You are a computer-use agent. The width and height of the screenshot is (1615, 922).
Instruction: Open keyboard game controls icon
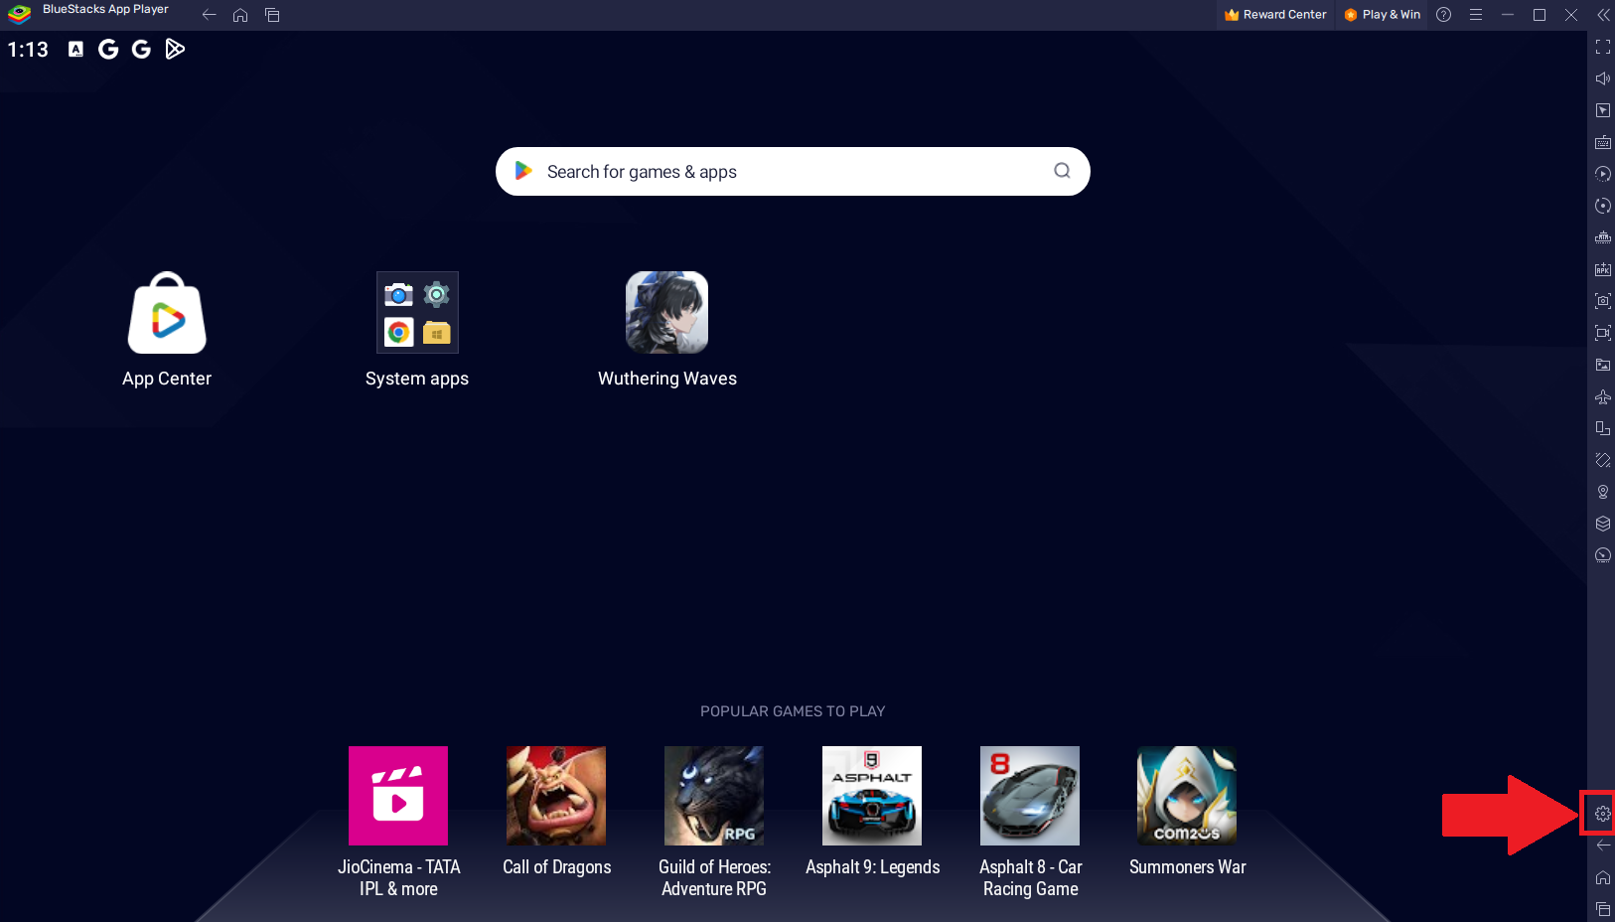[x=1603, y=142]
